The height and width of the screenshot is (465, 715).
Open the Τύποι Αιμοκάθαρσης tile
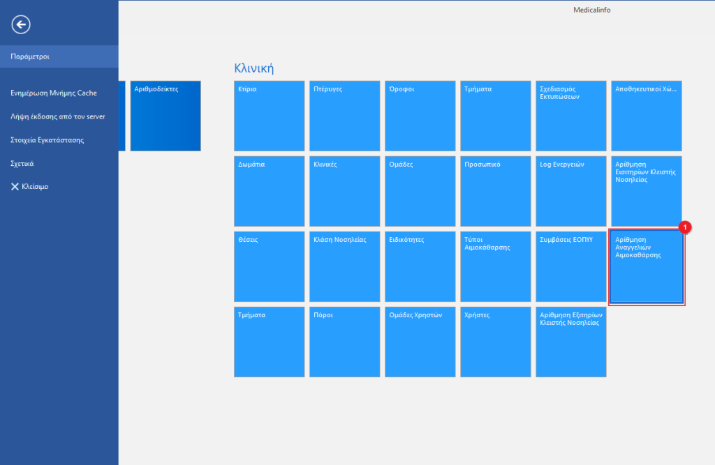coord(496,267)
